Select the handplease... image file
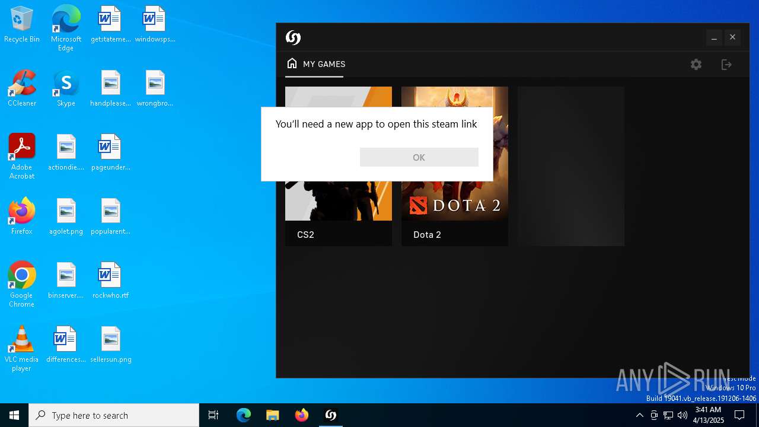The width and height of the screenshot is (759, 427). coord(110,89)
